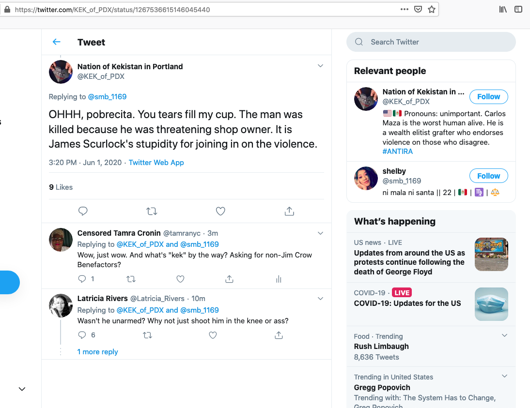
Task: Bookmark this page with the star icon
Action: coord(432,9)
